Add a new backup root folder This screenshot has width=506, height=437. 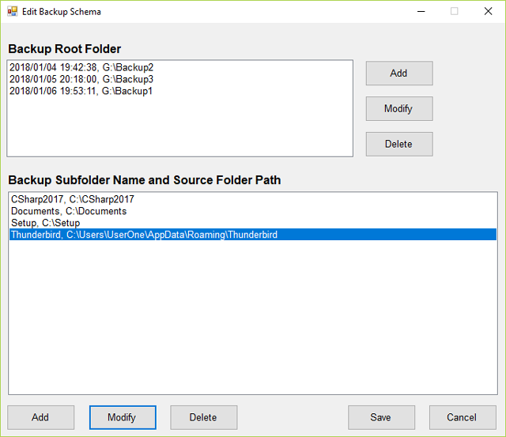399,73
